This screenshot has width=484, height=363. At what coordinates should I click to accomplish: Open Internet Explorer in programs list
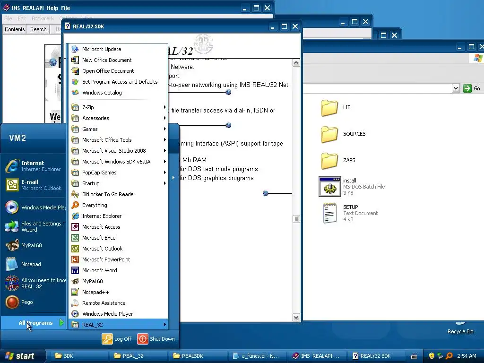click(x=118, y=216)
